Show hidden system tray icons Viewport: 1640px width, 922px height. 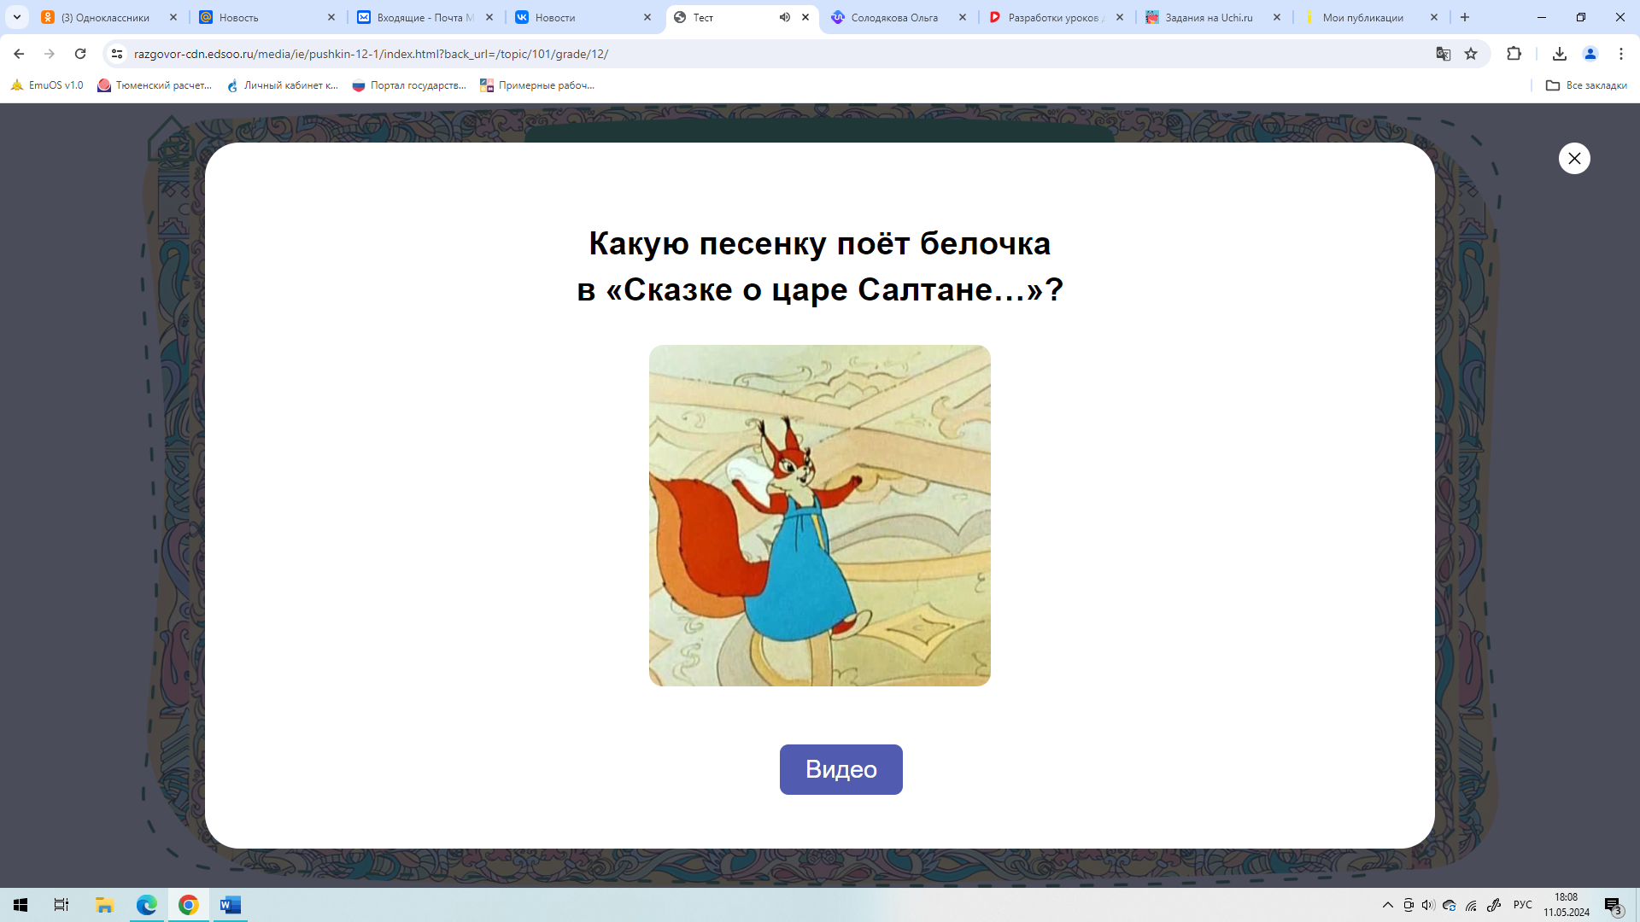click(x=1388, y=905)
